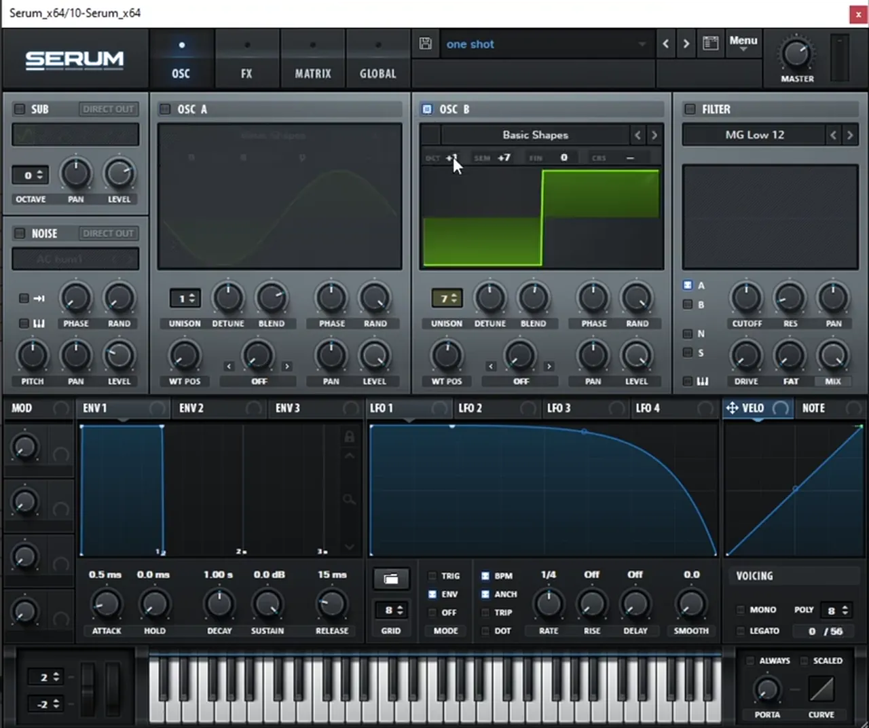Load next preset with right arrow
This screenshot has width=869, height=728.
(x=686, y=43)
